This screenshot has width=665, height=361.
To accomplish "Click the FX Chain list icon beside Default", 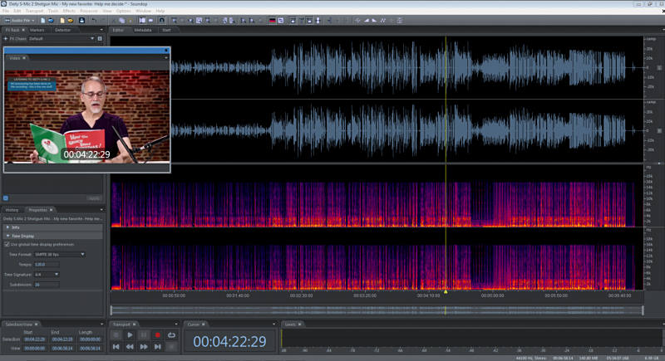I will point(100,38).
